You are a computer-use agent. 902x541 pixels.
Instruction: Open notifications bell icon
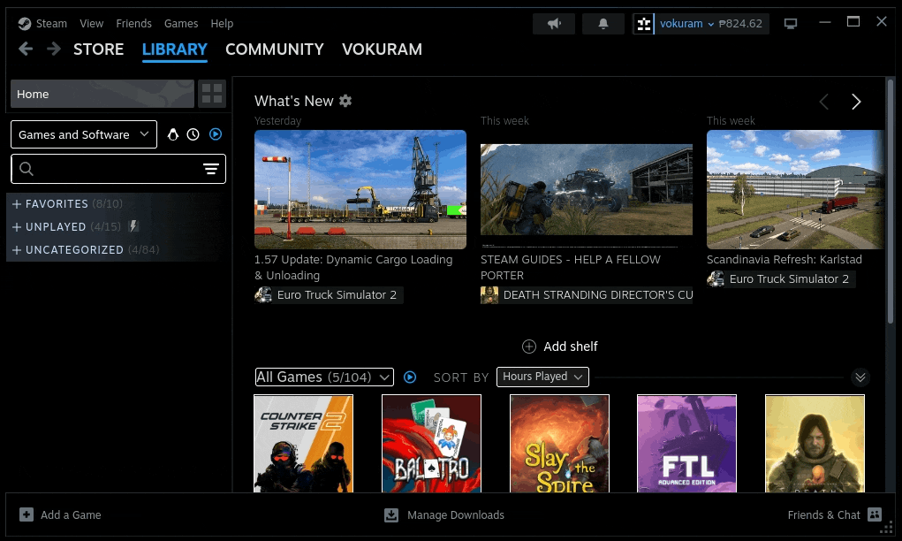click(x=603, y=24)
